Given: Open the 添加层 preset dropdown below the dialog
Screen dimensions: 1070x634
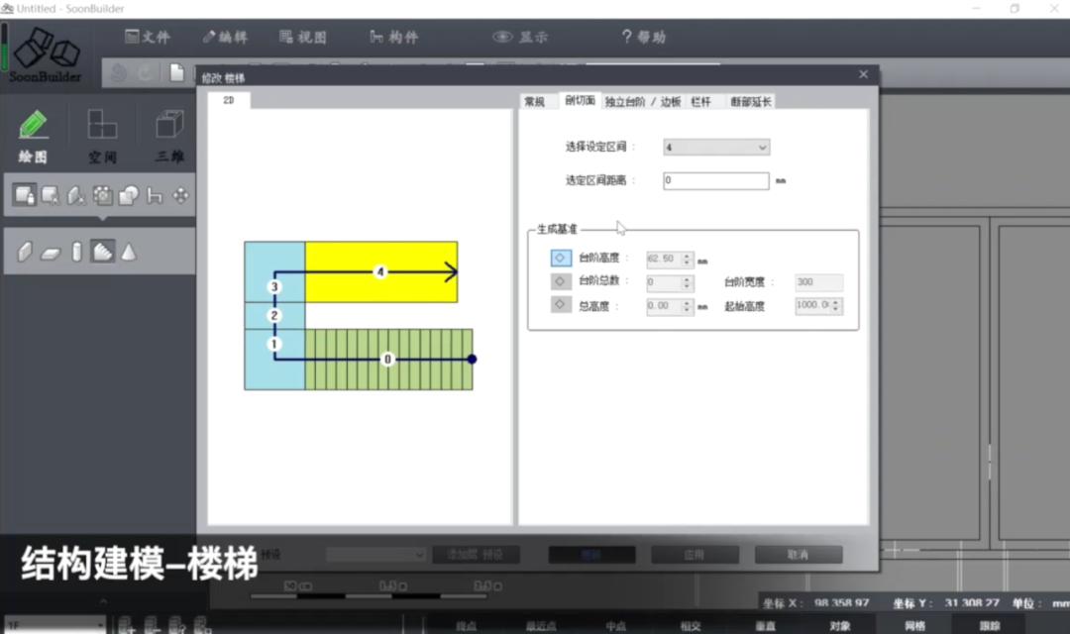Looking at the screenshot, I should coord(376,554).
